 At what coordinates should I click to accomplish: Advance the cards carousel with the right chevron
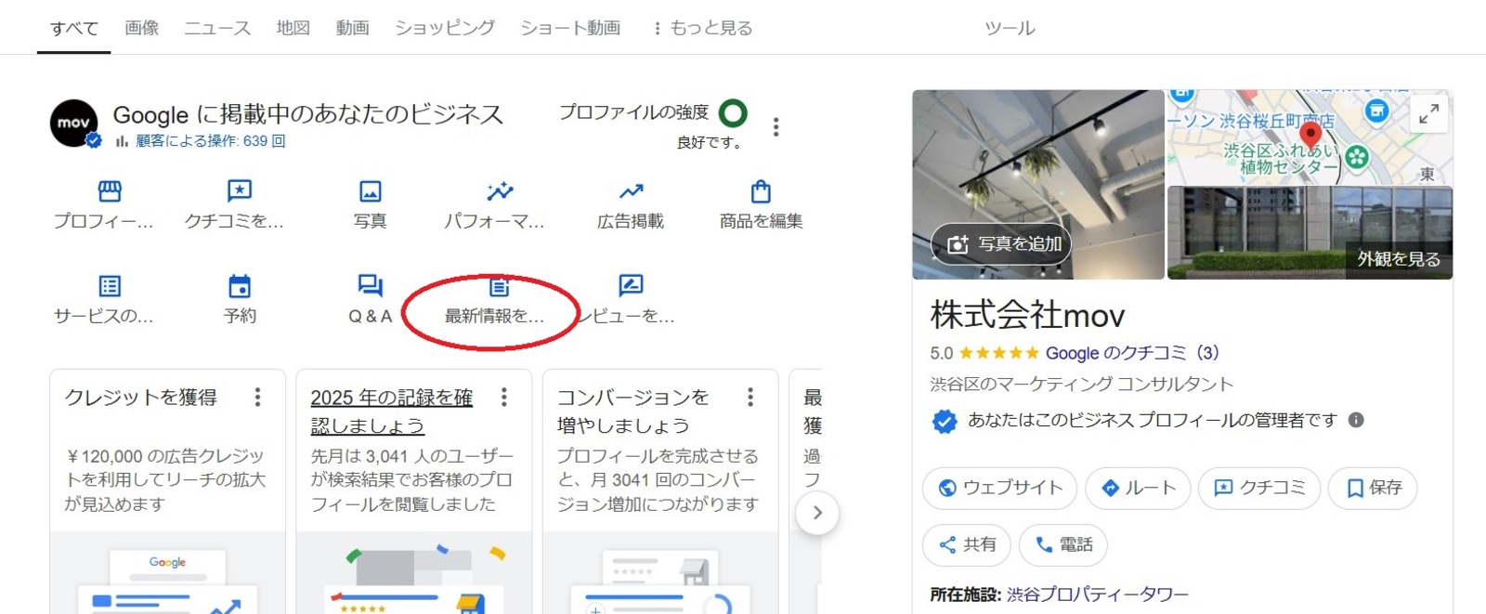coord(817,513)
